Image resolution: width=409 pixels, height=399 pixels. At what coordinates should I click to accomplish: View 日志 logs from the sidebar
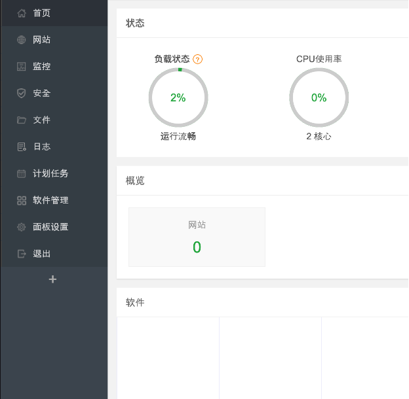tap(54, 147)
